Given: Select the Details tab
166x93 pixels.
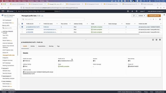Looking at the screenshot, I should point(25,46).
